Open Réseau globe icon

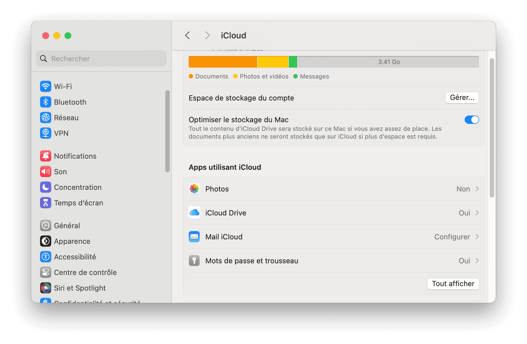[x=46, y=118]
